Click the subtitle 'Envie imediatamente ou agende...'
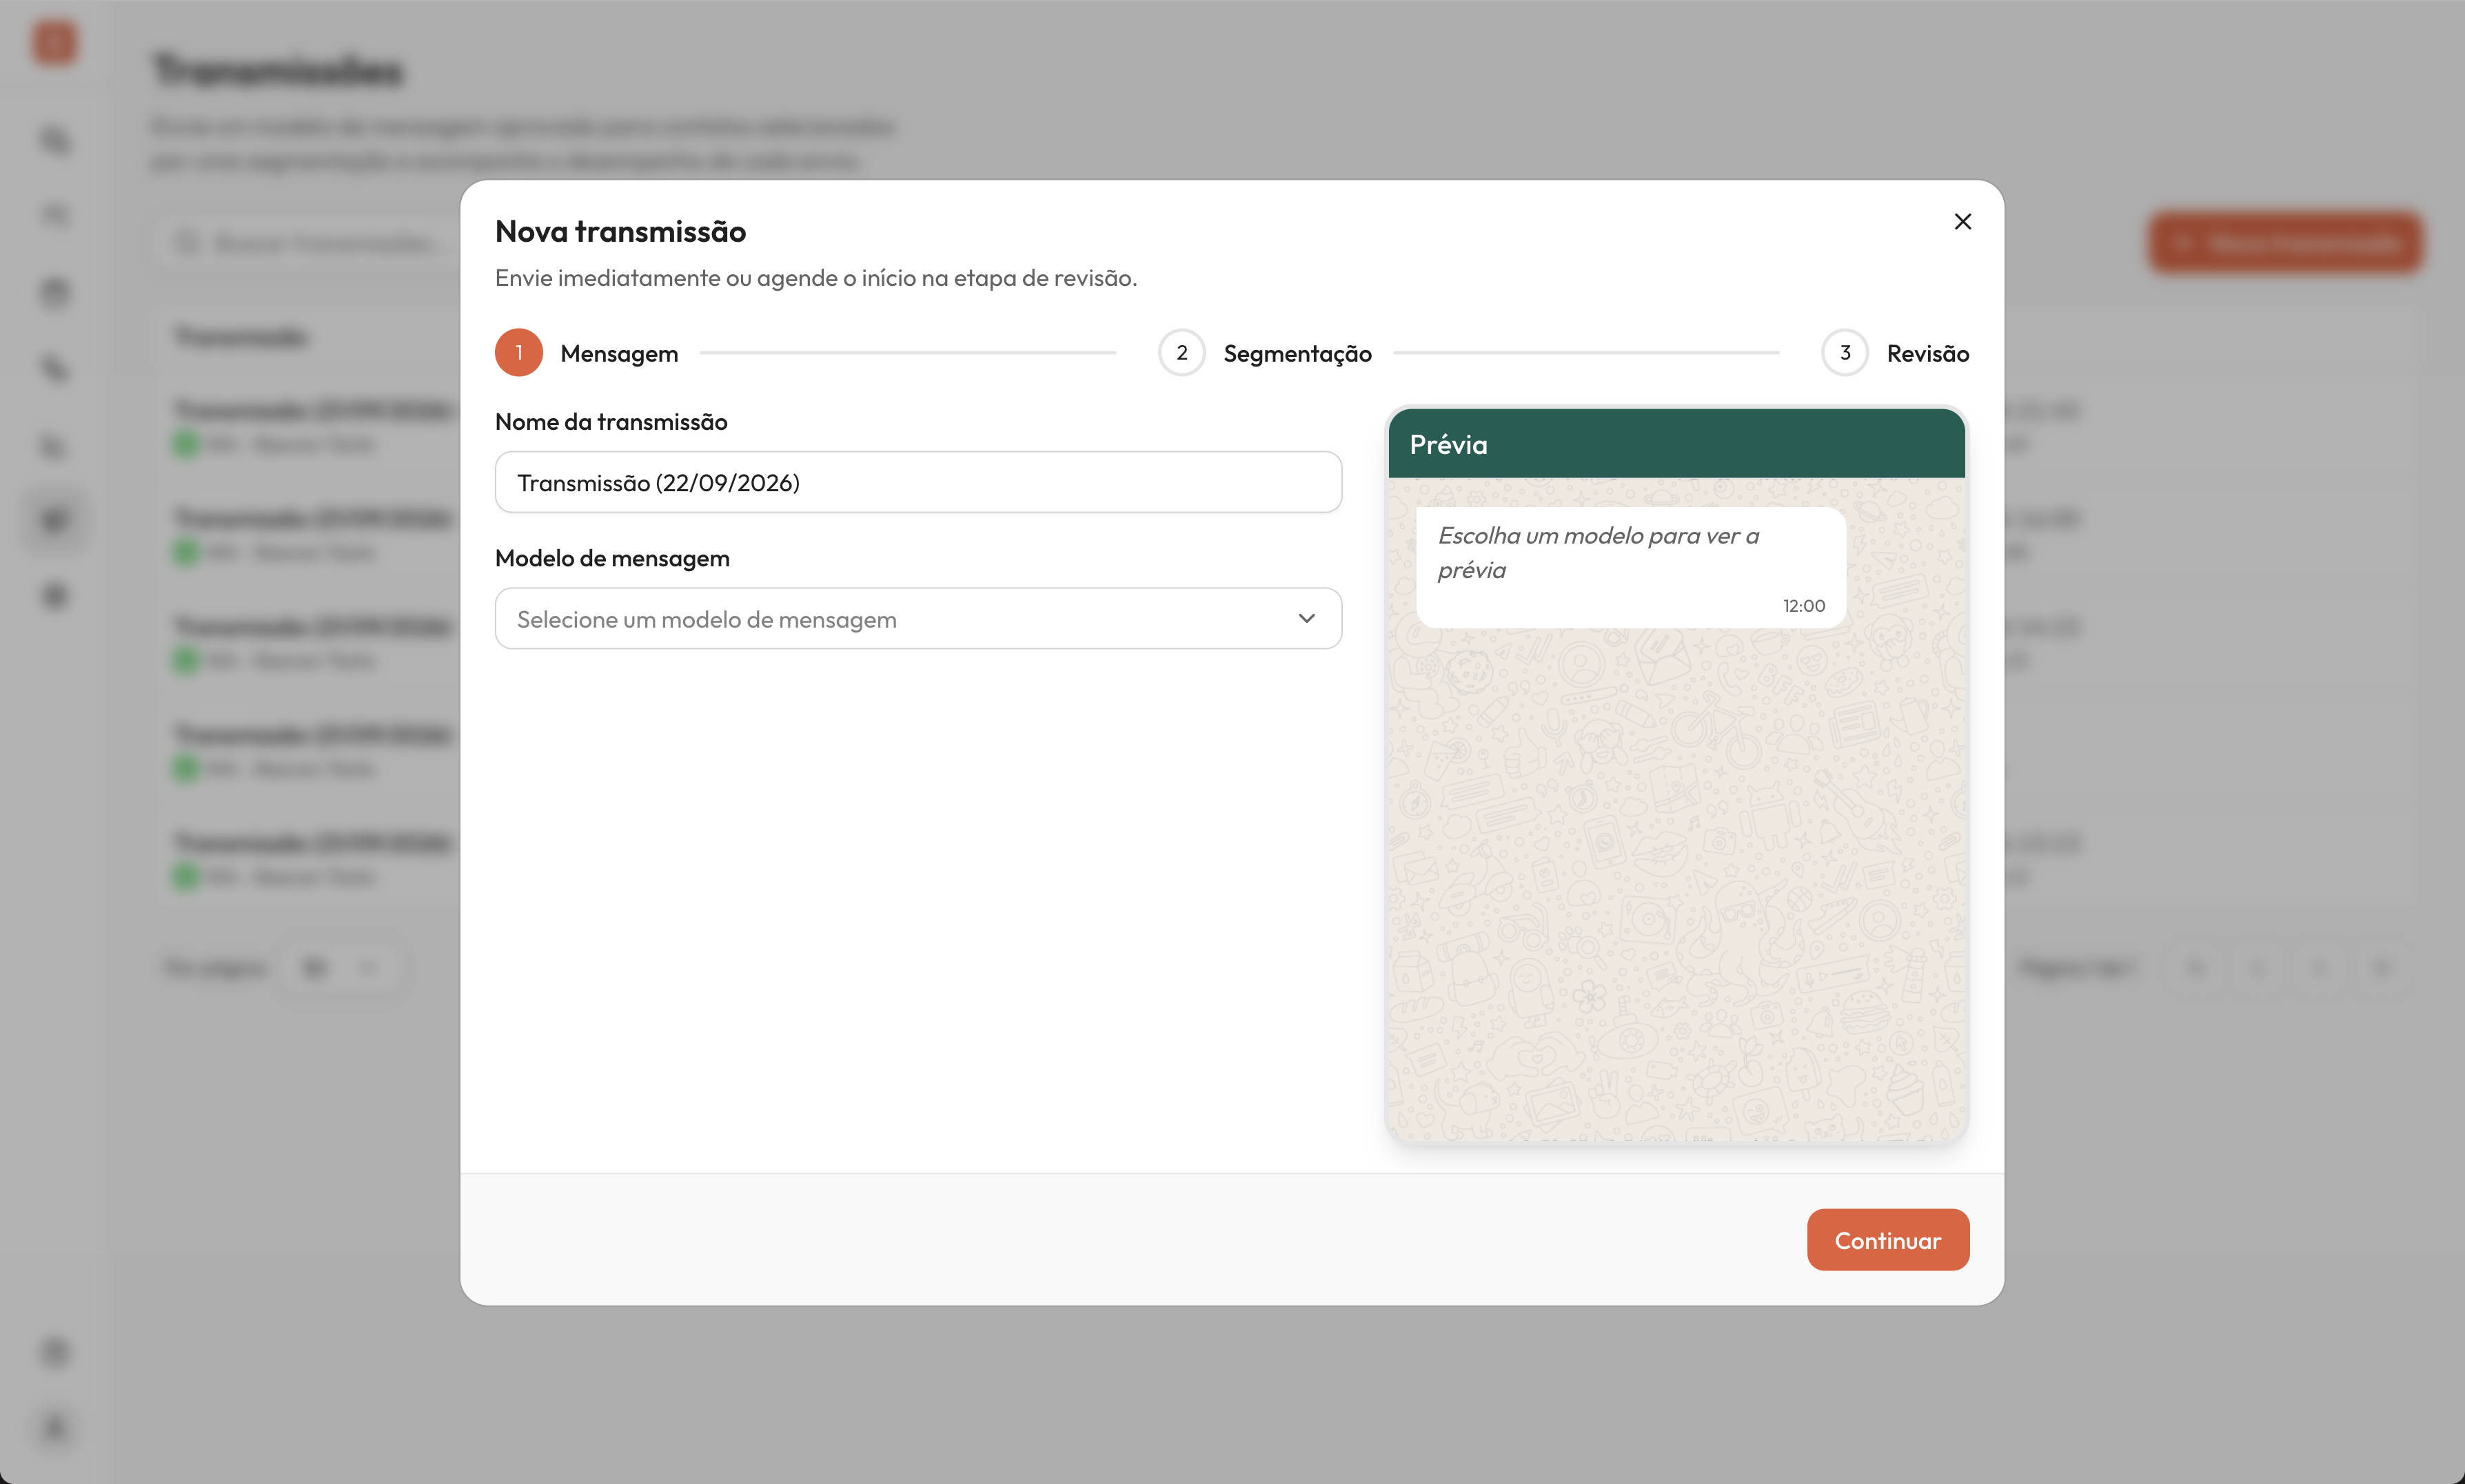Screen dimensions: 2465x1484 click(x=816, y=278)
